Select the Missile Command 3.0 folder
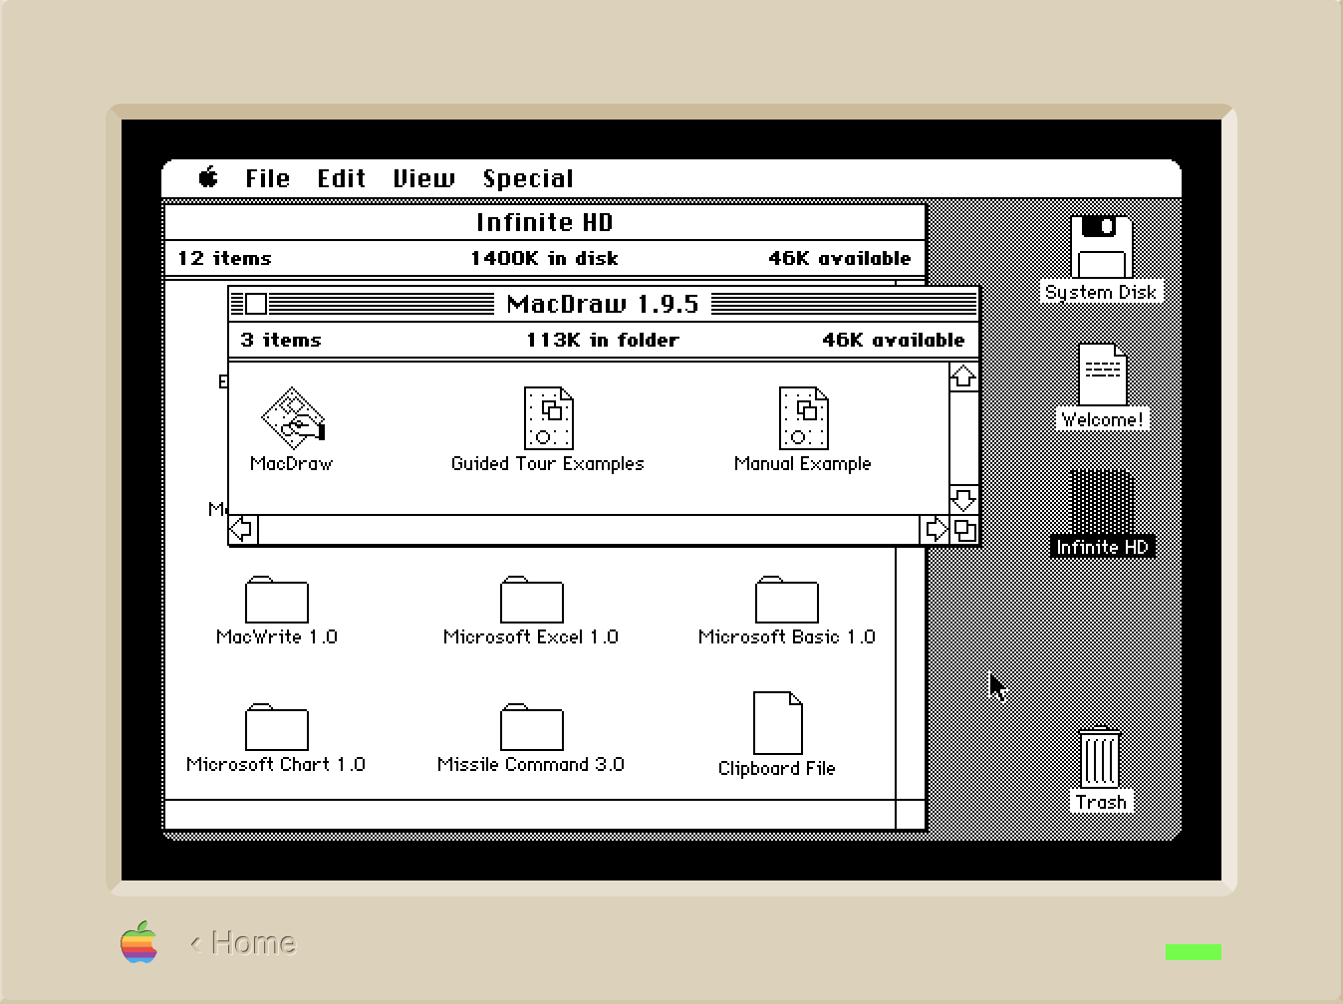The height and width of the screenshot is (1004, 1343). point(532,727)
